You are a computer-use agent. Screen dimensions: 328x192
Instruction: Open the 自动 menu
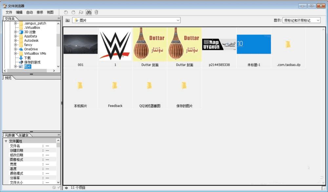[x=30, y=12]
